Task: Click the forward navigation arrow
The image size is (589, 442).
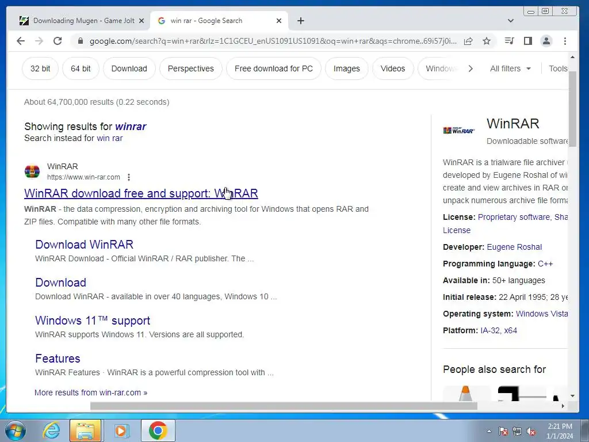Action: pos(39,41)
